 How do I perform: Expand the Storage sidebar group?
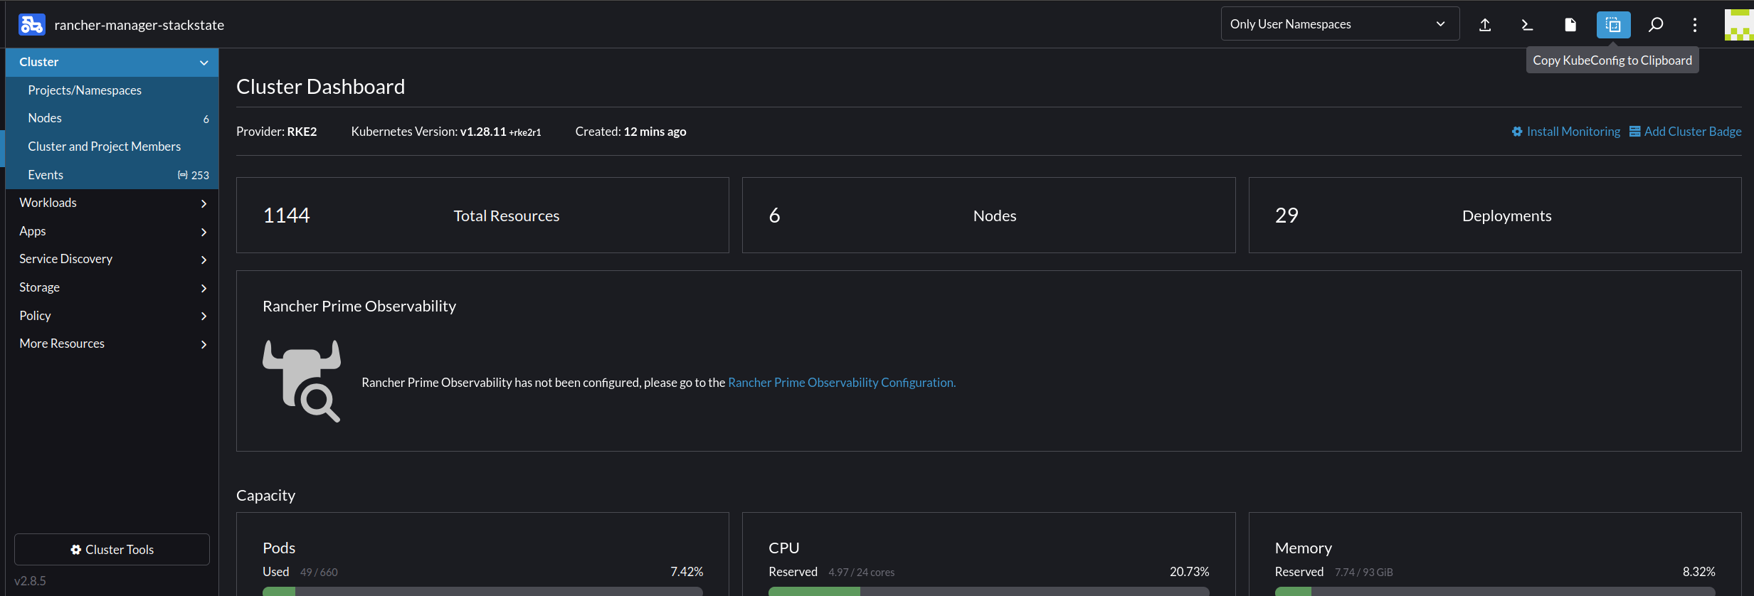coord(112,287)
